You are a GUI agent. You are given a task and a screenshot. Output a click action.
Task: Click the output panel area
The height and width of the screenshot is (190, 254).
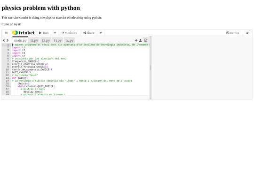(x=202, y=68)
